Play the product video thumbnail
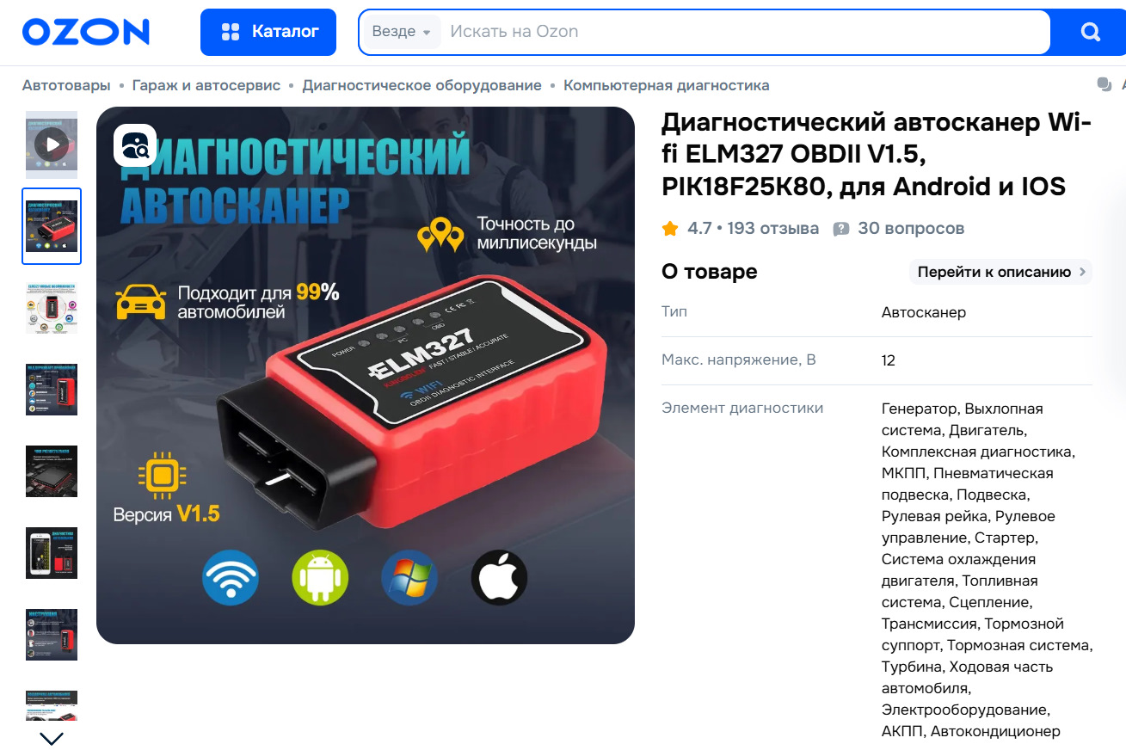Image resolution: width=1126 pixels, height=750 pixels. point(52,144)
